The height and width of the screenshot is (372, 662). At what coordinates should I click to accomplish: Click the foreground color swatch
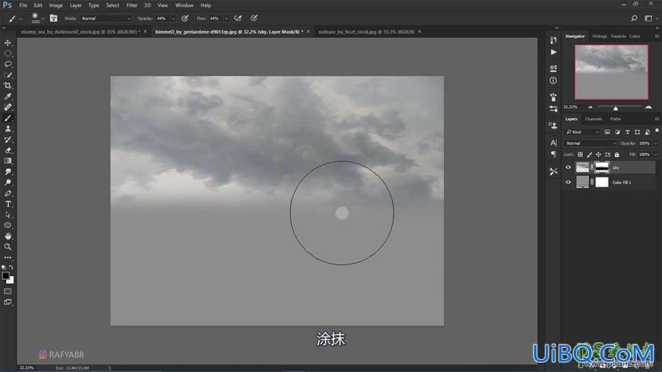5,275
